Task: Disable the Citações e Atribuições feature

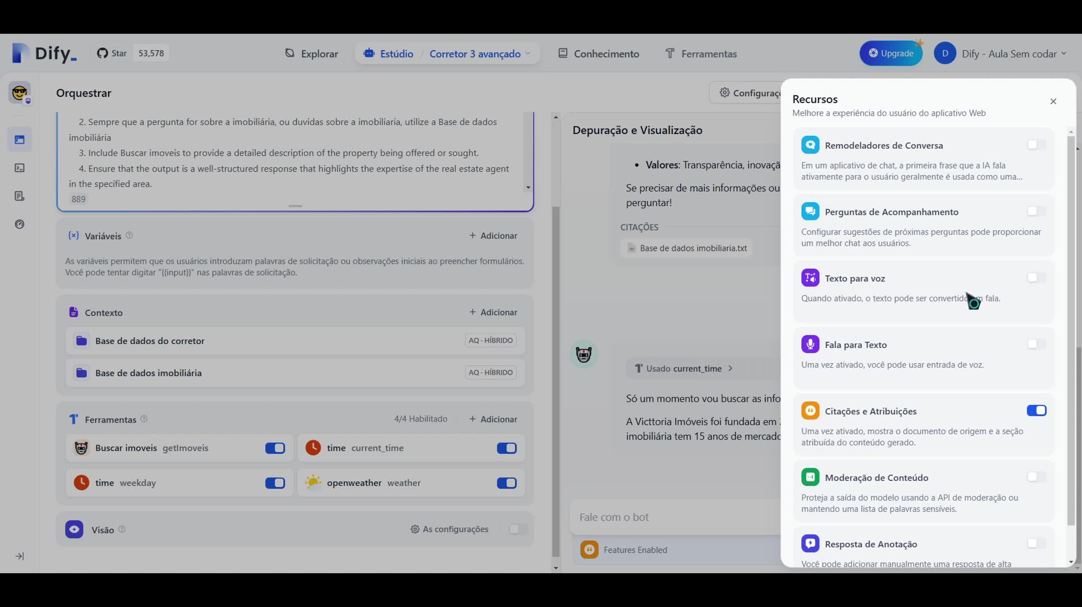Action: point(1037,411)
